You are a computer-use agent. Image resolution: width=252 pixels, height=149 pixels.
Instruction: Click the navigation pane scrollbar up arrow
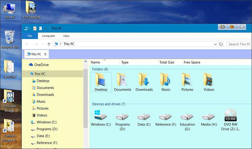coord(85,61)
